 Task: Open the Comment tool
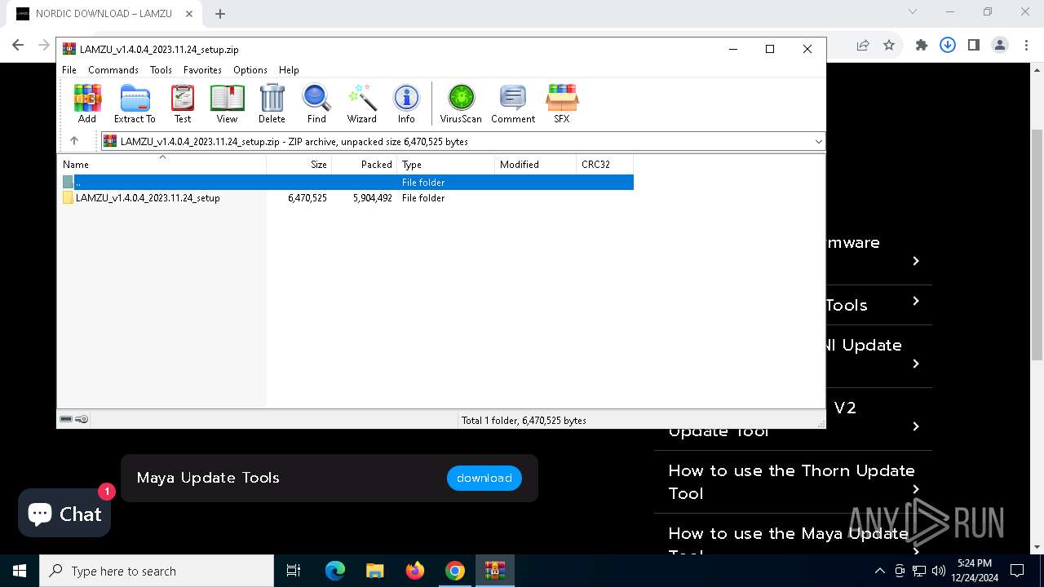coord(513,104)
